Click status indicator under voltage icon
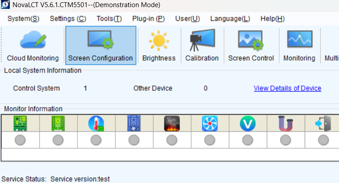Viewport: 339px width, 183px height. 248,140
